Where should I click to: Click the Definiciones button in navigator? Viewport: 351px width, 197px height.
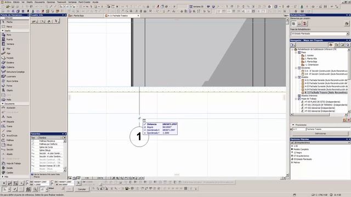pyautogui.click(x=320, y=134)
